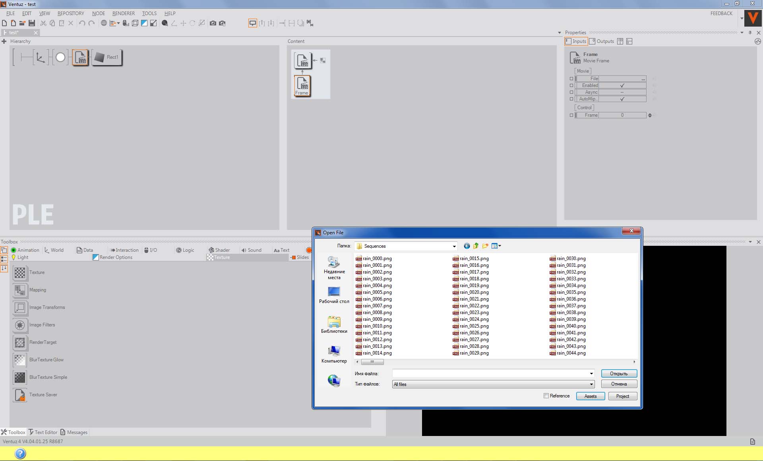763x461 pixels.
Task: Click the Undo arrow in toolbar
Action: click(82, 23)
